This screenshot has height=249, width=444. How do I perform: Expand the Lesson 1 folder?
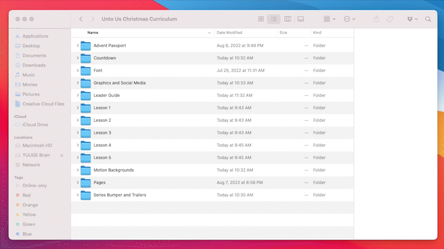pyautogui.click(x=78, y=107)
